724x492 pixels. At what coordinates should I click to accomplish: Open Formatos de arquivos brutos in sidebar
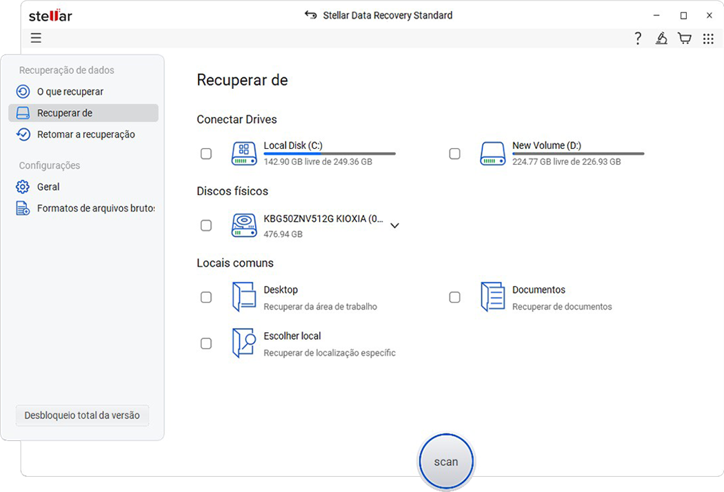pos(83,208)
